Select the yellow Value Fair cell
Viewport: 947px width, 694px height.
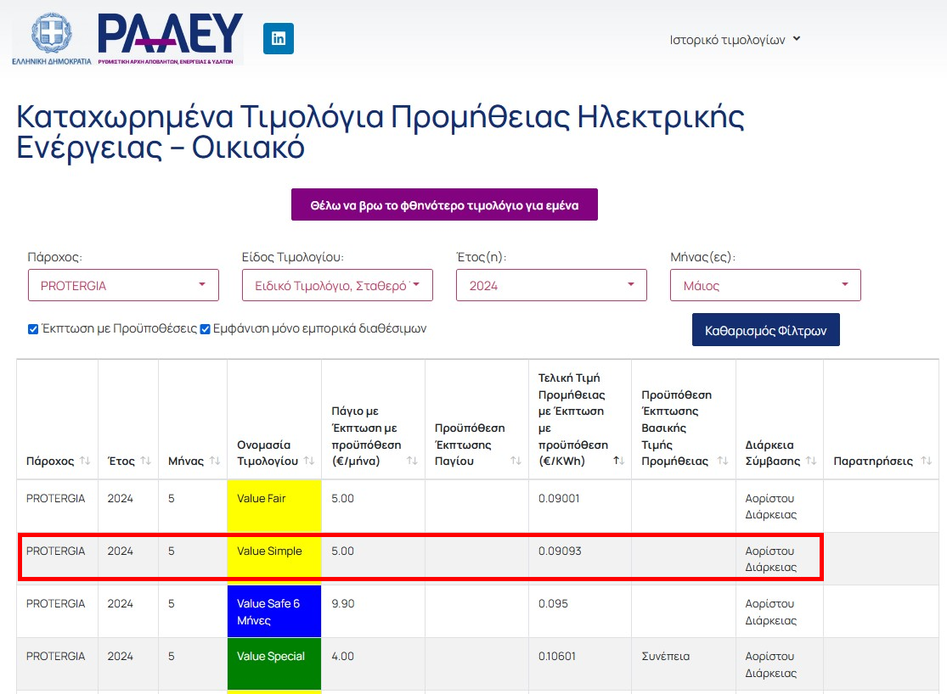(x=274, y=506)
